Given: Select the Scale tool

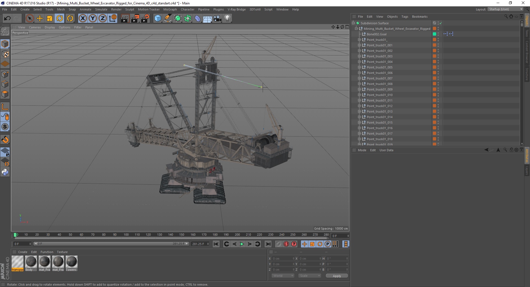Looking at the screenshot, I should coord(50,18).
